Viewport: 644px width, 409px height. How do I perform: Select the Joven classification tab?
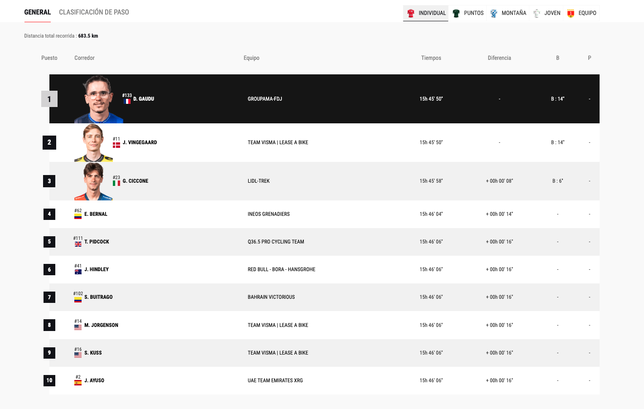(x=547, y=13)
